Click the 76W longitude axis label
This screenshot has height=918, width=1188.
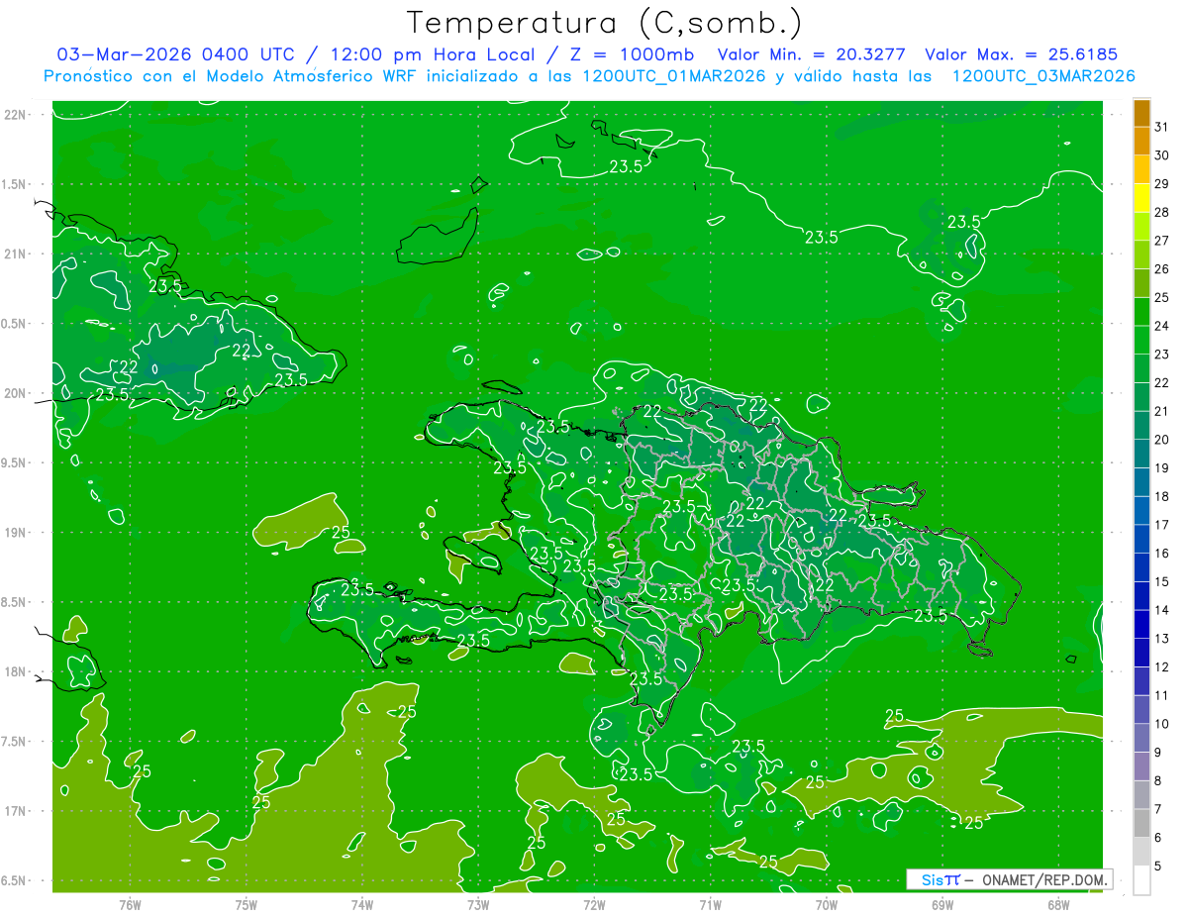pyautogui.click(x=130, y=904)
